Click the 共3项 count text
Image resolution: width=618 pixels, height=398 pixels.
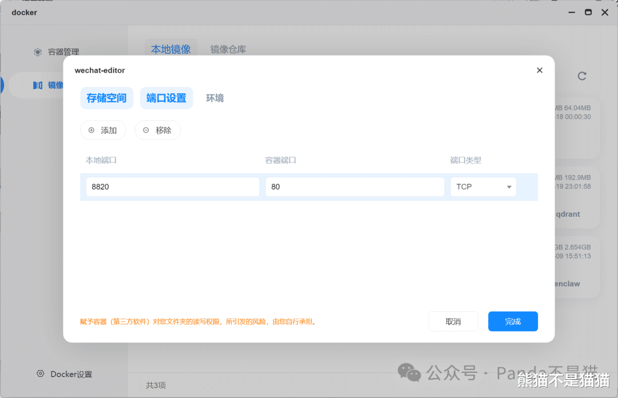156,385
